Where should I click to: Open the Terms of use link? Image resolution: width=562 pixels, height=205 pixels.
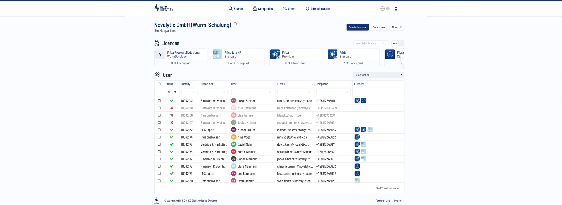click(383, 201)
